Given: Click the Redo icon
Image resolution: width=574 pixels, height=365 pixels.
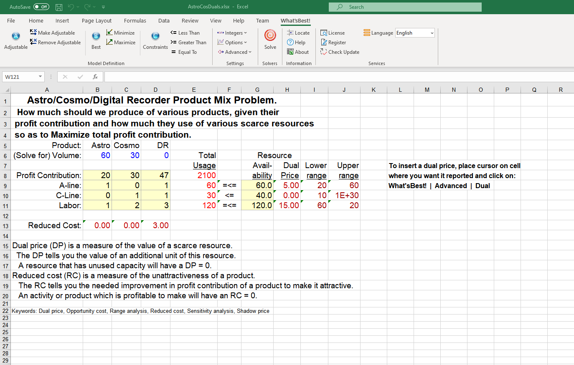Looking at the screenshot, I should coord(87,7).
